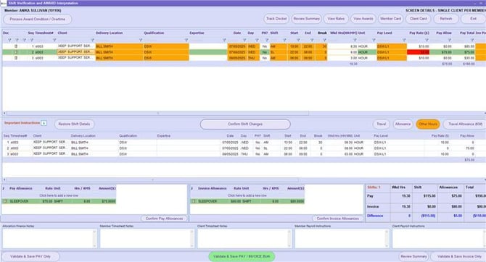The width and height of the screenshot is (486, 262).
Task: Tick the Invoice Allowance SLEEPOVER row checkbox
Action: [194, 201]
